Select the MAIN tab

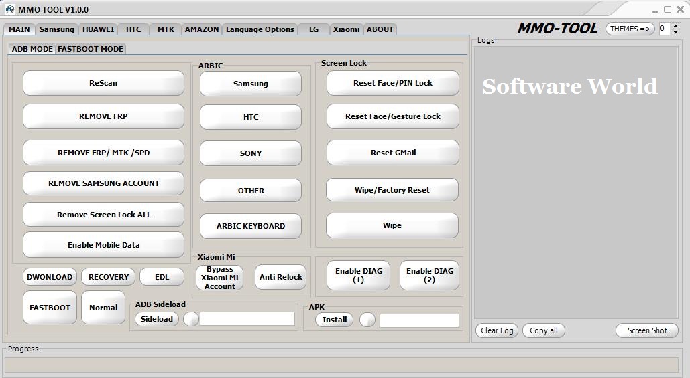(19, 29)
